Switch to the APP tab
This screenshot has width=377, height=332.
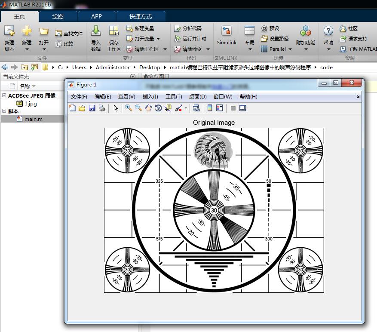pos(96,16)
